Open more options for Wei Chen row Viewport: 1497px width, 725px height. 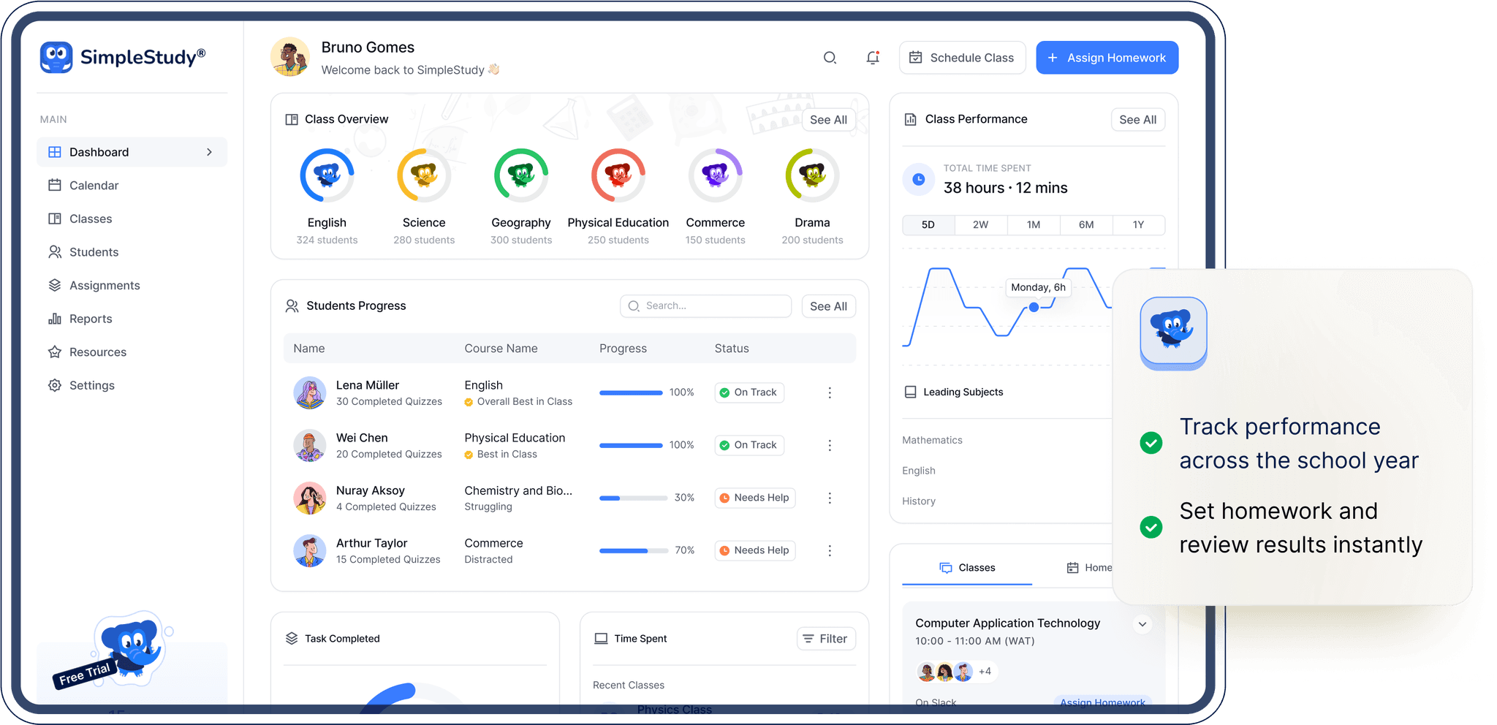coord(830,446)
